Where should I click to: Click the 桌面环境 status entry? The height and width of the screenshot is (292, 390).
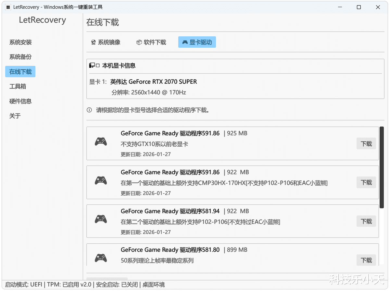coord(153,285)
